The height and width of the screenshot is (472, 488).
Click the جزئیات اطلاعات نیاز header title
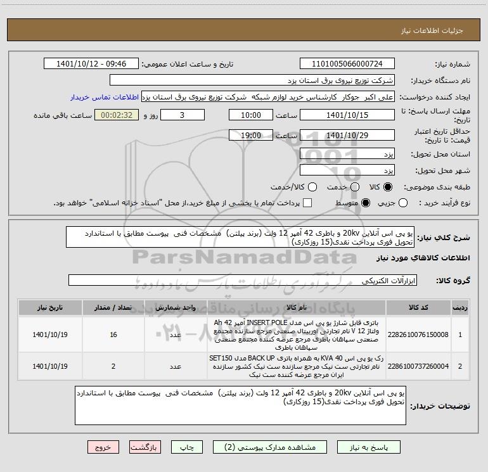click(x=432, y=30)
